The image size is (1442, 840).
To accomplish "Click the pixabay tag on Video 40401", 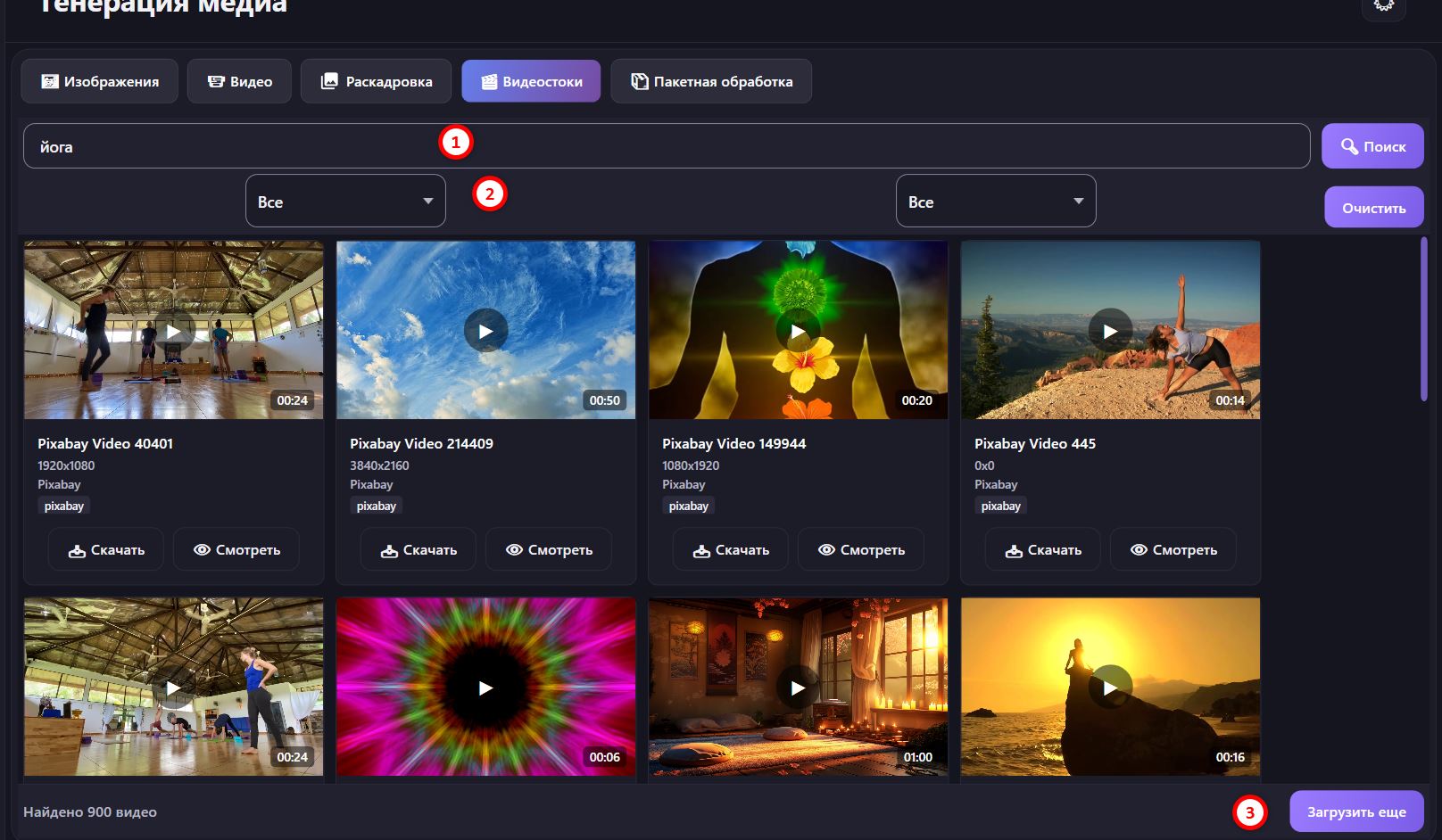I will (x=64, y=506).
